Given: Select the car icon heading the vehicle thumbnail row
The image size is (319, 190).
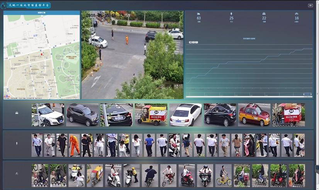Looking at the screenshot, I should point(17,113).
